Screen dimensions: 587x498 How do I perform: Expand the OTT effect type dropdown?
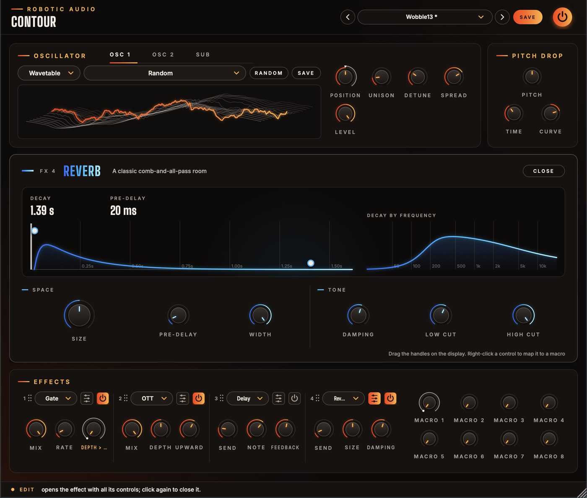click(152, 399)
